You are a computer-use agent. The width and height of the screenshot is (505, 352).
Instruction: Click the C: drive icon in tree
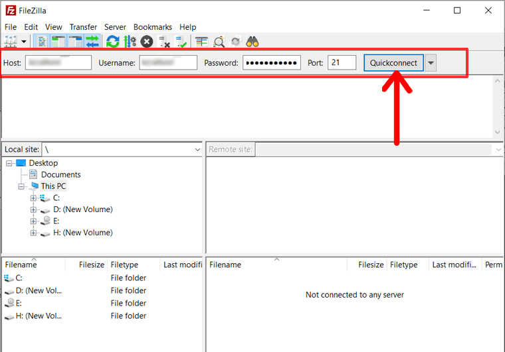pyautogui.click(x=45, y=198)
